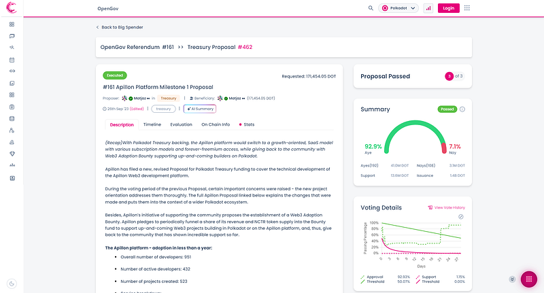Image resolution: width=544 pixels, height=293 pixels.
Task: Click the pink floating grid button
Action: point(529,279)
